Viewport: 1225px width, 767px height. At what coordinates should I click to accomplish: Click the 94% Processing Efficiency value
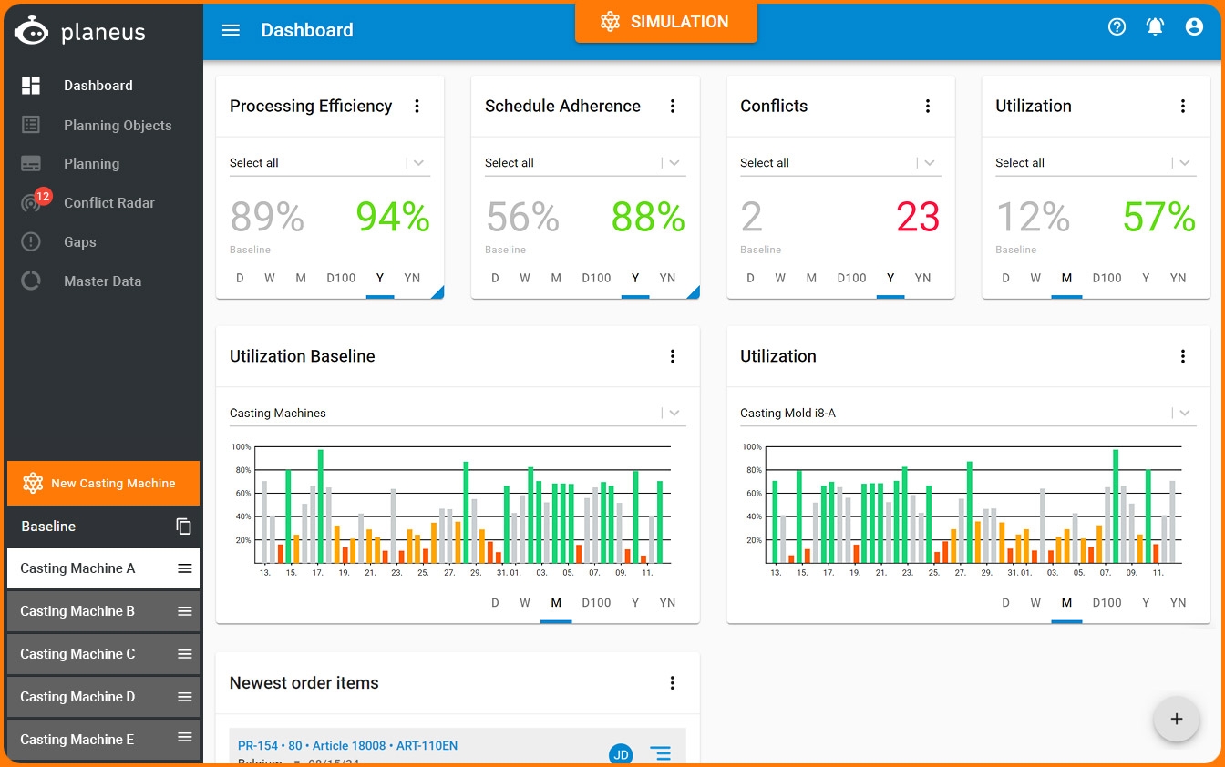click(392, 217)
